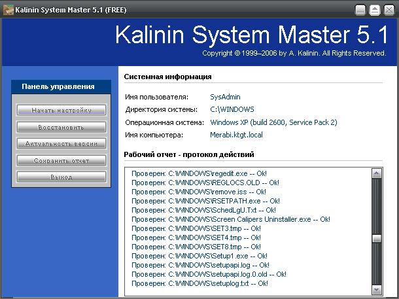Click the copyright notice text
This screenshot has width=399, height=299.
(294, 53)
